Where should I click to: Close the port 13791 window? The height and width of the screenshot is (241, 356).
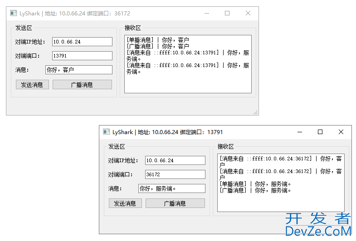(341, 132)
